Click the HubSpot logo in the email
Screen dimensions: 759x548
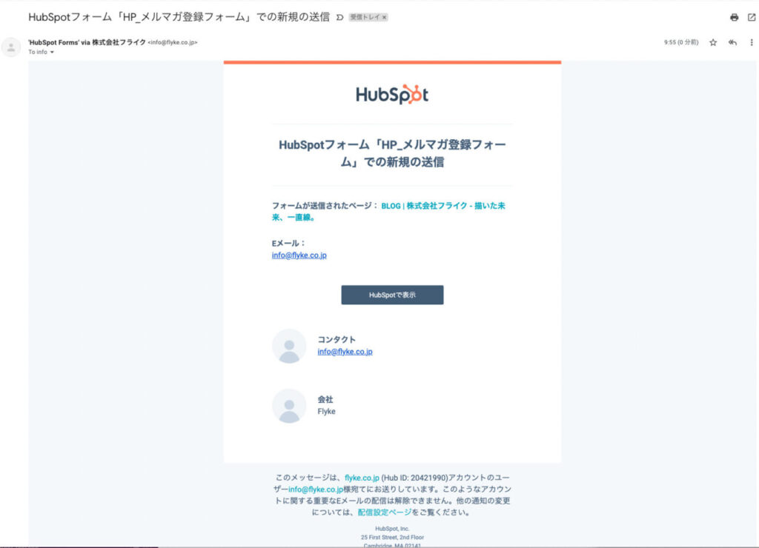click(x=392, y=94)
